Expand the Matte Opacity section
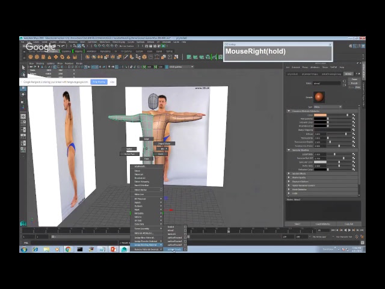Viewport: 385px width, 289px height. [289, 178]
